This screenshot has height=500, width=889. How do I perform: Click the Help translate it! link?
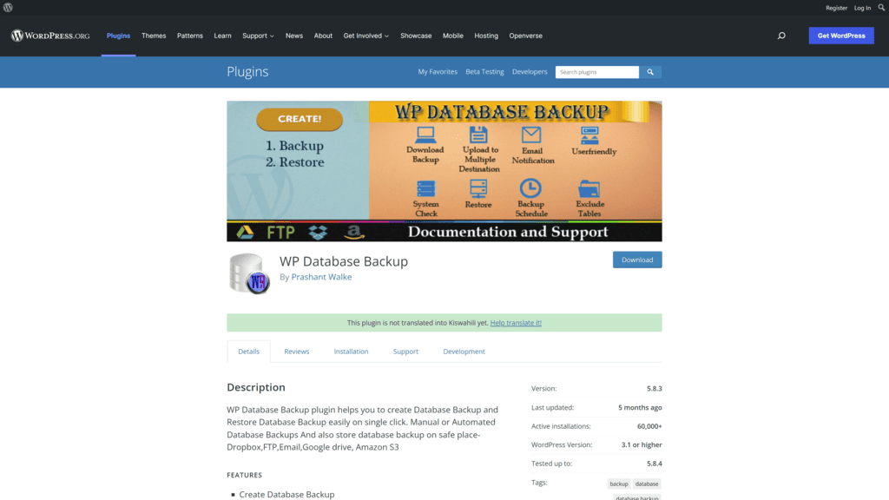tap(516, 323)
